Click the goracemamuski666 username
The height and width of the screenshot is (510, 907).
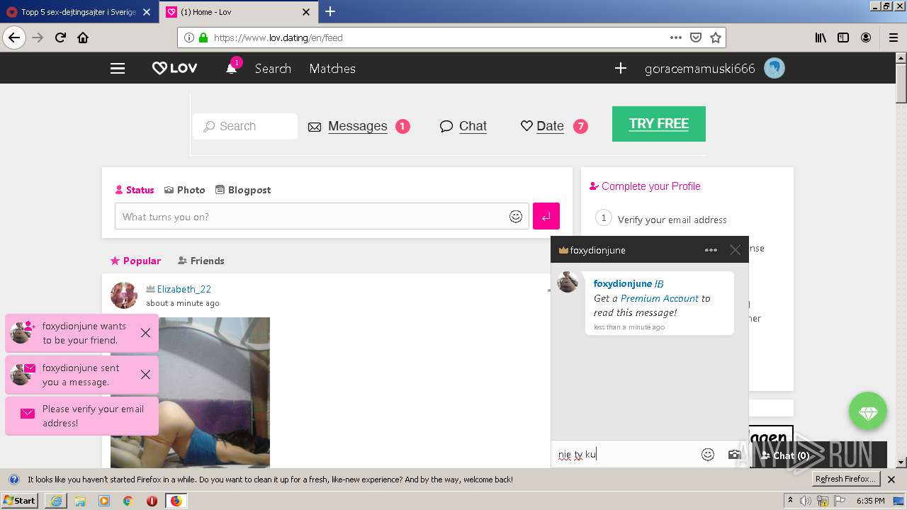tap(699, 69)
